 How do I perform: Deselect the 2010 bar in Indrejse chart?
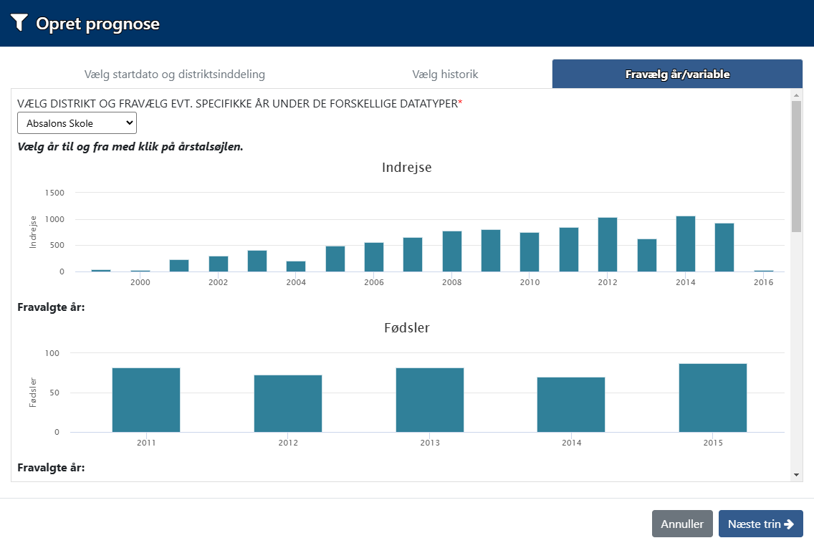click(530, 252)
